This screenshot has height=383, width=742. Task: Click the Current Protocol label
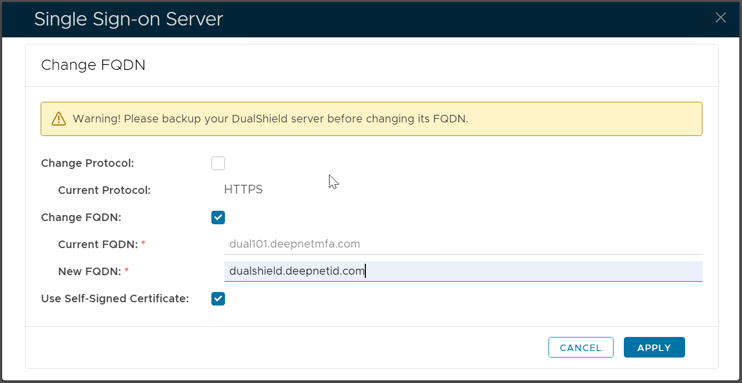click(104, 190)
